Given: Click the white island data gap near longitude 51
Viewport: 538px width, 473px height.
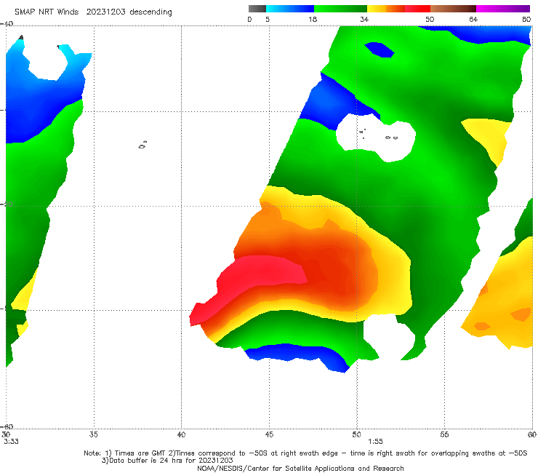Looking at the screenshot, I should tap(376, 138).
